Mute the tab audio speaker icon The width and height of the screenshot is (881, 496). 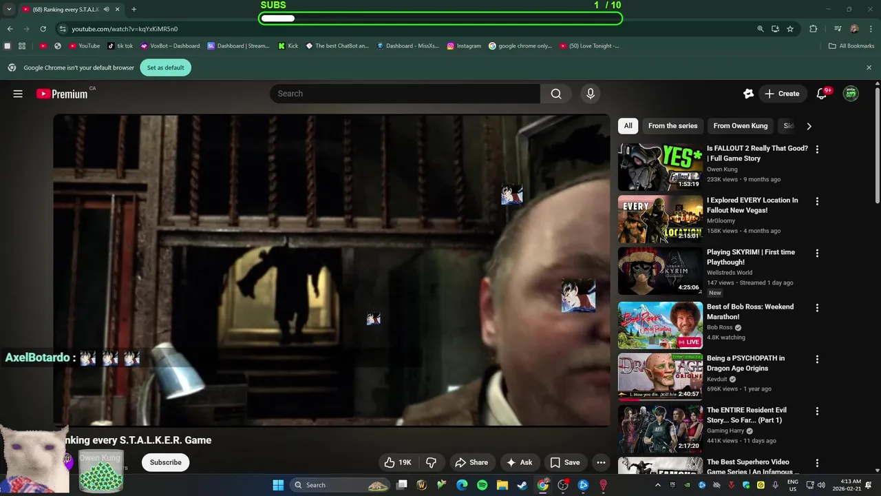click(x=106, y=10)
